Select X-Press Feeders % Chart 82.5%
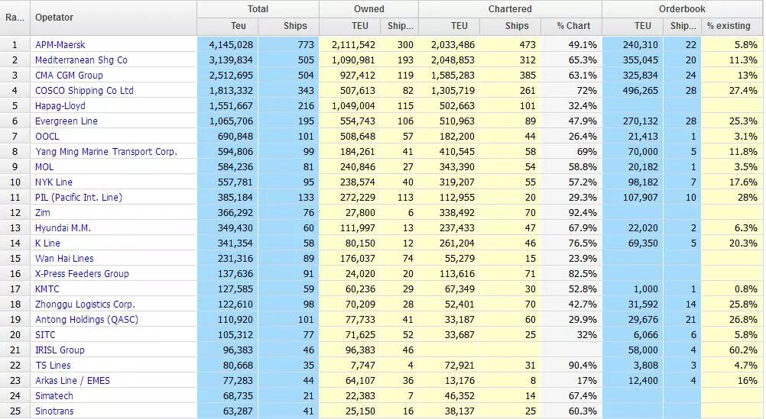This screenshot has width=766, height=419. click(x=583, y=274)
